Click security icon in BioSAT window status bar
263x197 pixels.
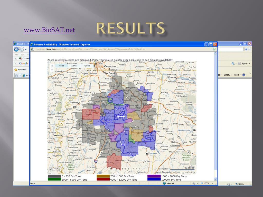coord(229,184)
